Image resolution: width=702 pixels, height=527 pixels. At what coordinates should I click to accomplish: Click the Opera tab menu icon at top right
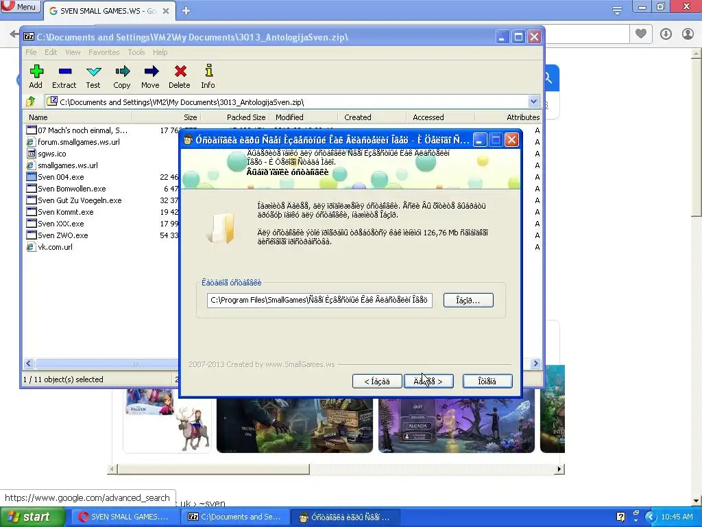pos(617,10)
